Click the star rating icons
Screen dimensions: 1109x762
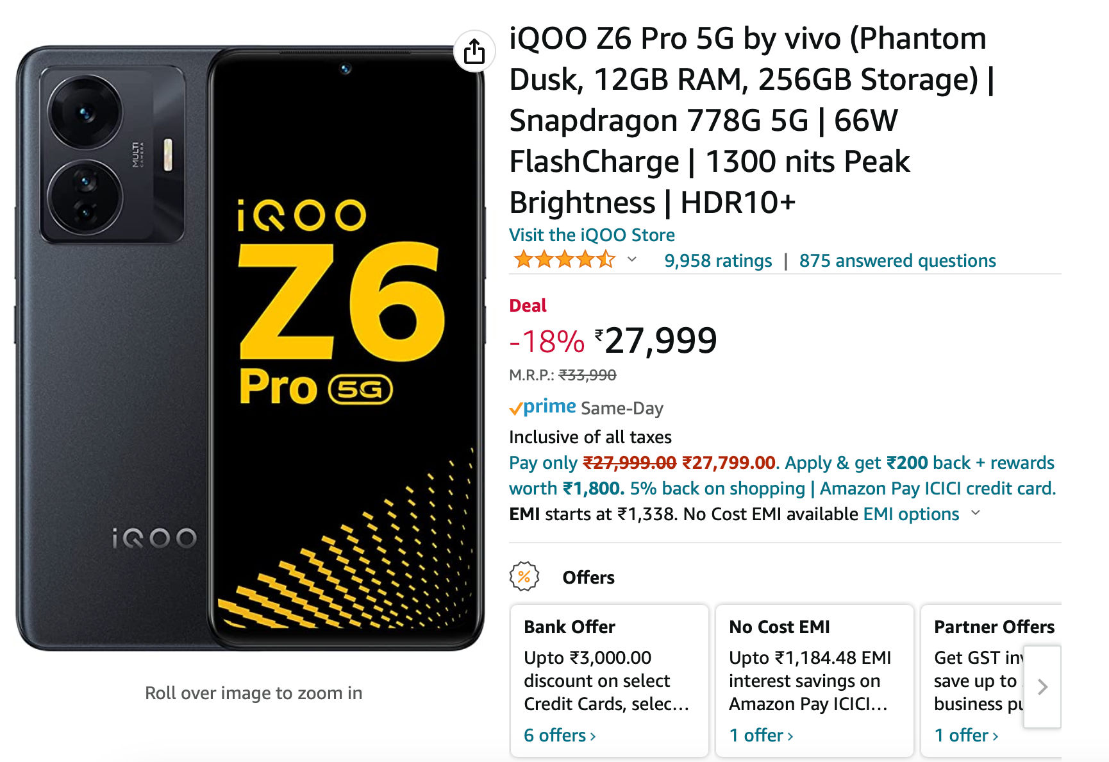coord(564,260)
